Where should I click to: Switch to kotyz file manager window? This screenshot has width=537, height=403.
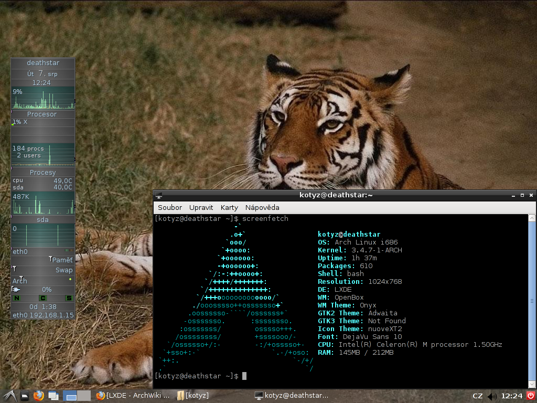point(193,396)
